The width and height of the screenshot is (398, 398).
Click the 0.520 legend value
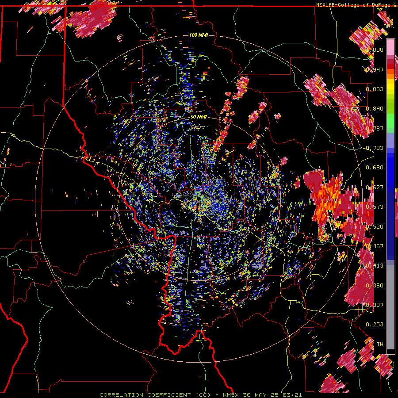click(x=375, y=227)
